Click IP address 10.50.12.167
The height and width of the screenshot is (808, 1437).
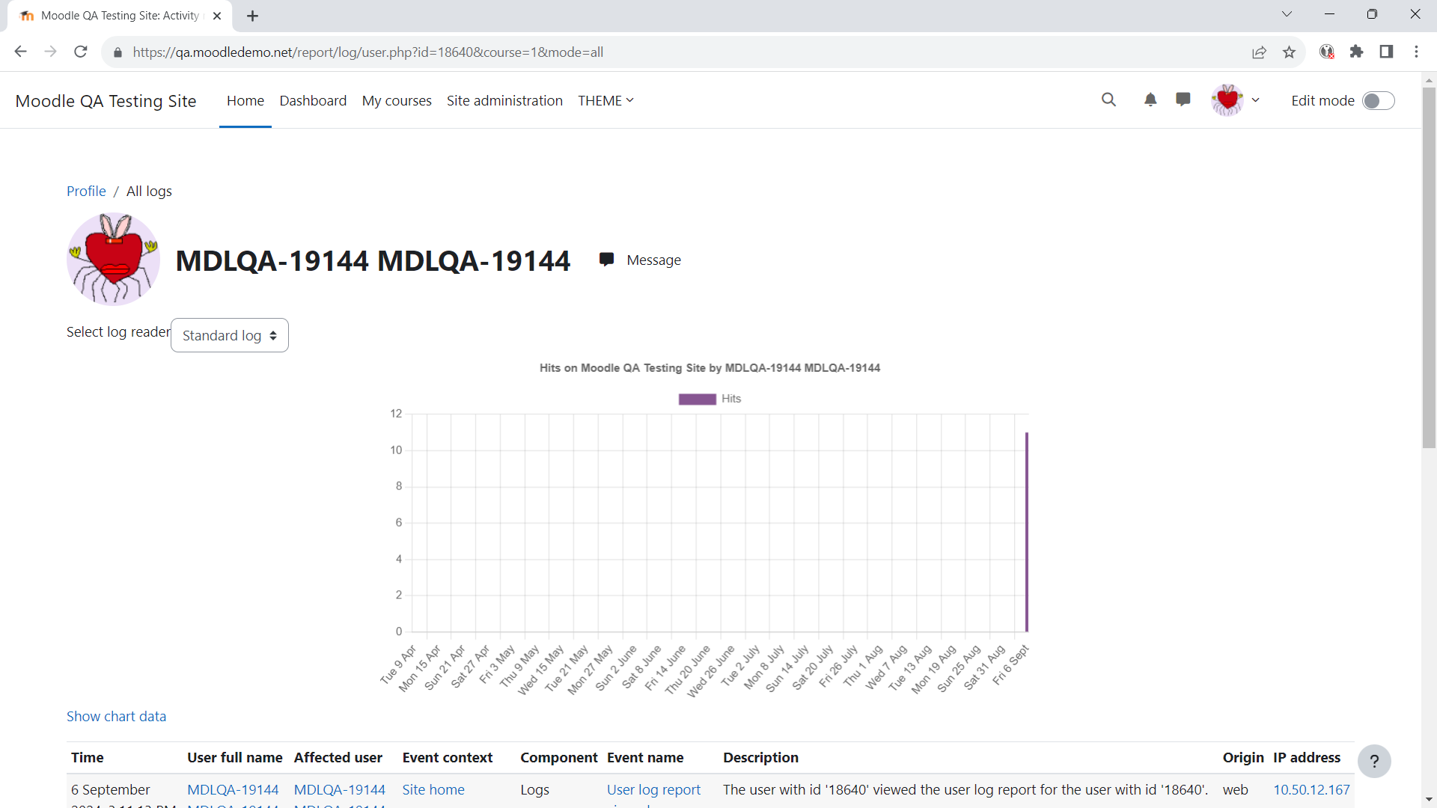click(x=1311, y=789)
